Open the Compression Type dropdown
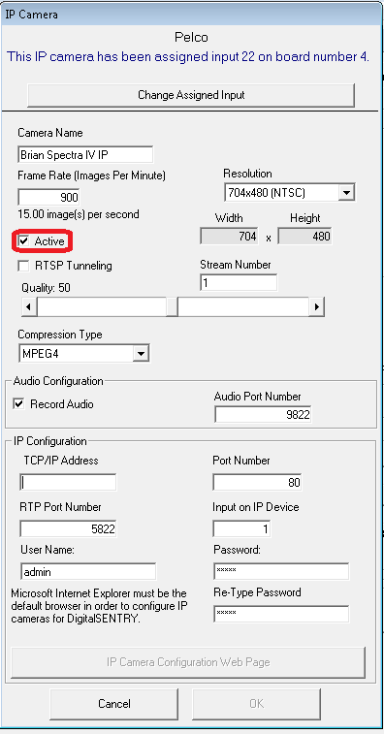 (x=83, y=354)
